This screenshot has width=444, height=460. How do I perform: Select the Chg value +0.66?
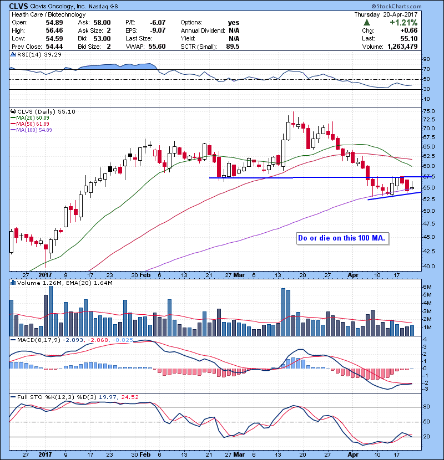(408, 30)
